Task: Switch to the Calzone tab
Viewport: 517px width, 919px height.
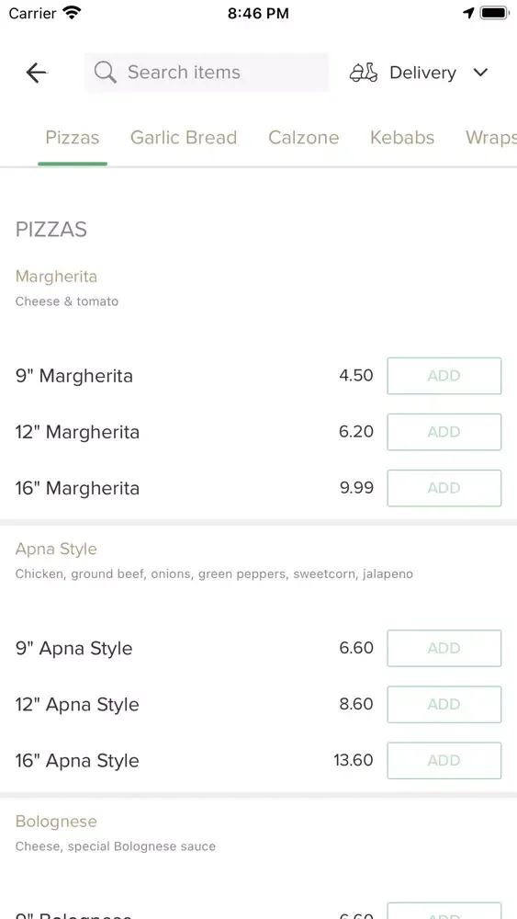Action: coord(304,138)
